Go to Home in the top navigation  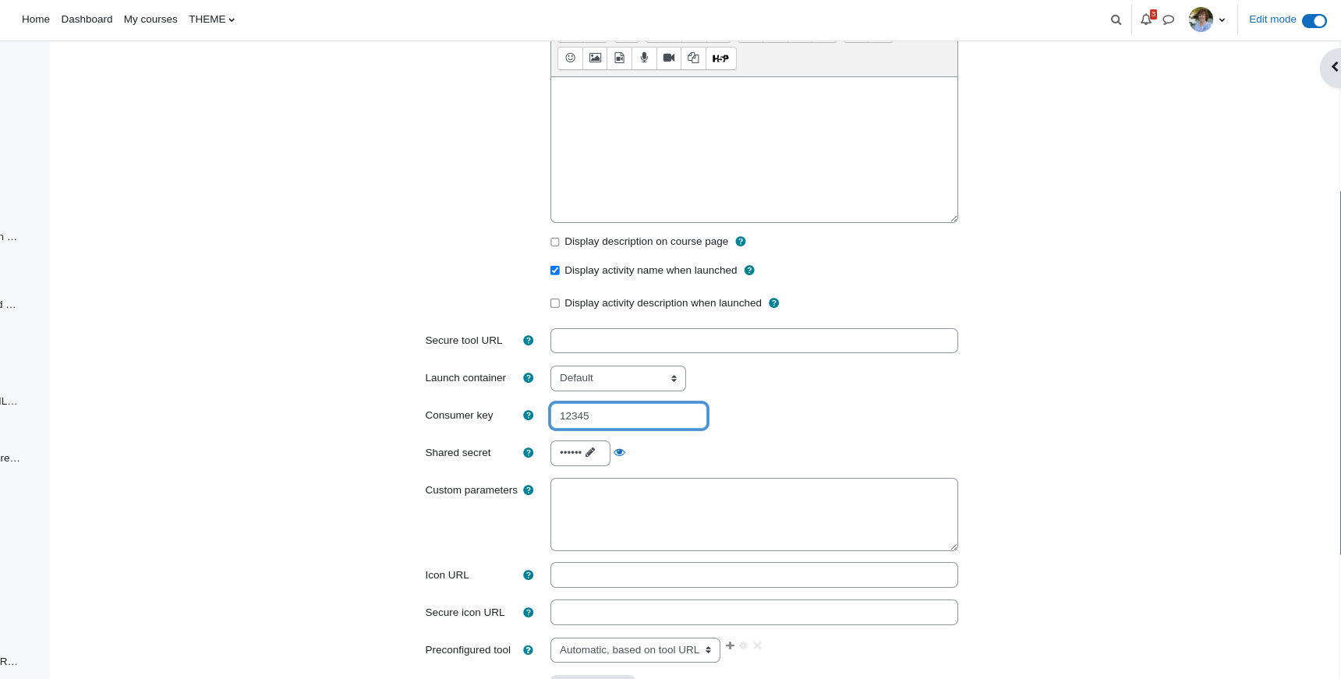pos(36,19)
